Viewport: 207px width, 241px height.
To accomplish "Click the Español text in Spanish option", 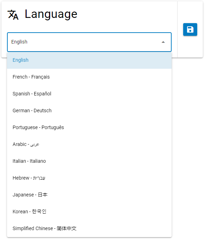I will (x=42, y=94).
